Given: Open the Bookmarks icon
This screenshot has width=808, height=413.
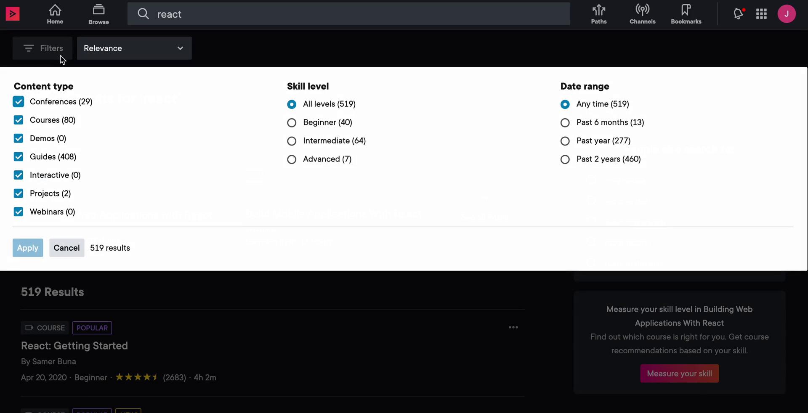Looking at the screenshot, I should [686, 10].
